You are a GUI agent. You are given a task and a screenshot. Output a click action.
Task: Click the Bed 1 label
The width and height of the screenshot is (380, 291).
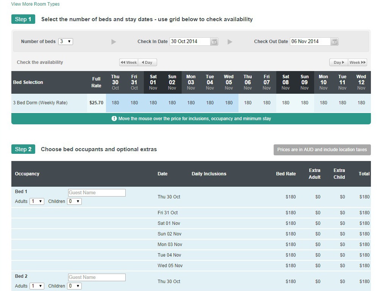coord(21,192)
